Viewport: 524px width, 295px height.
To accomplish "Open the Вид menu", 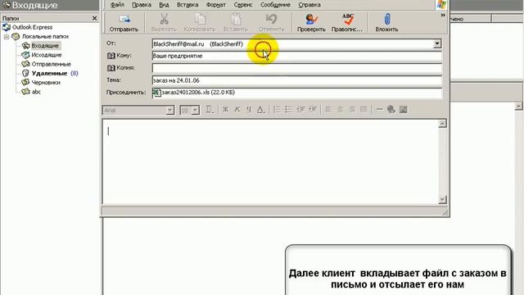I will click(x=164, y=5).
